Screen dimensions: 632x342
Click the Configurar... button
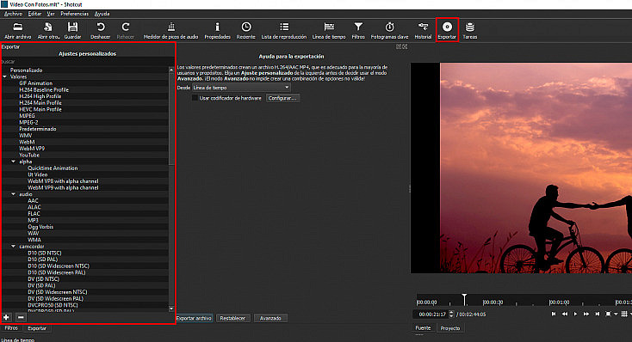point(282,98)
